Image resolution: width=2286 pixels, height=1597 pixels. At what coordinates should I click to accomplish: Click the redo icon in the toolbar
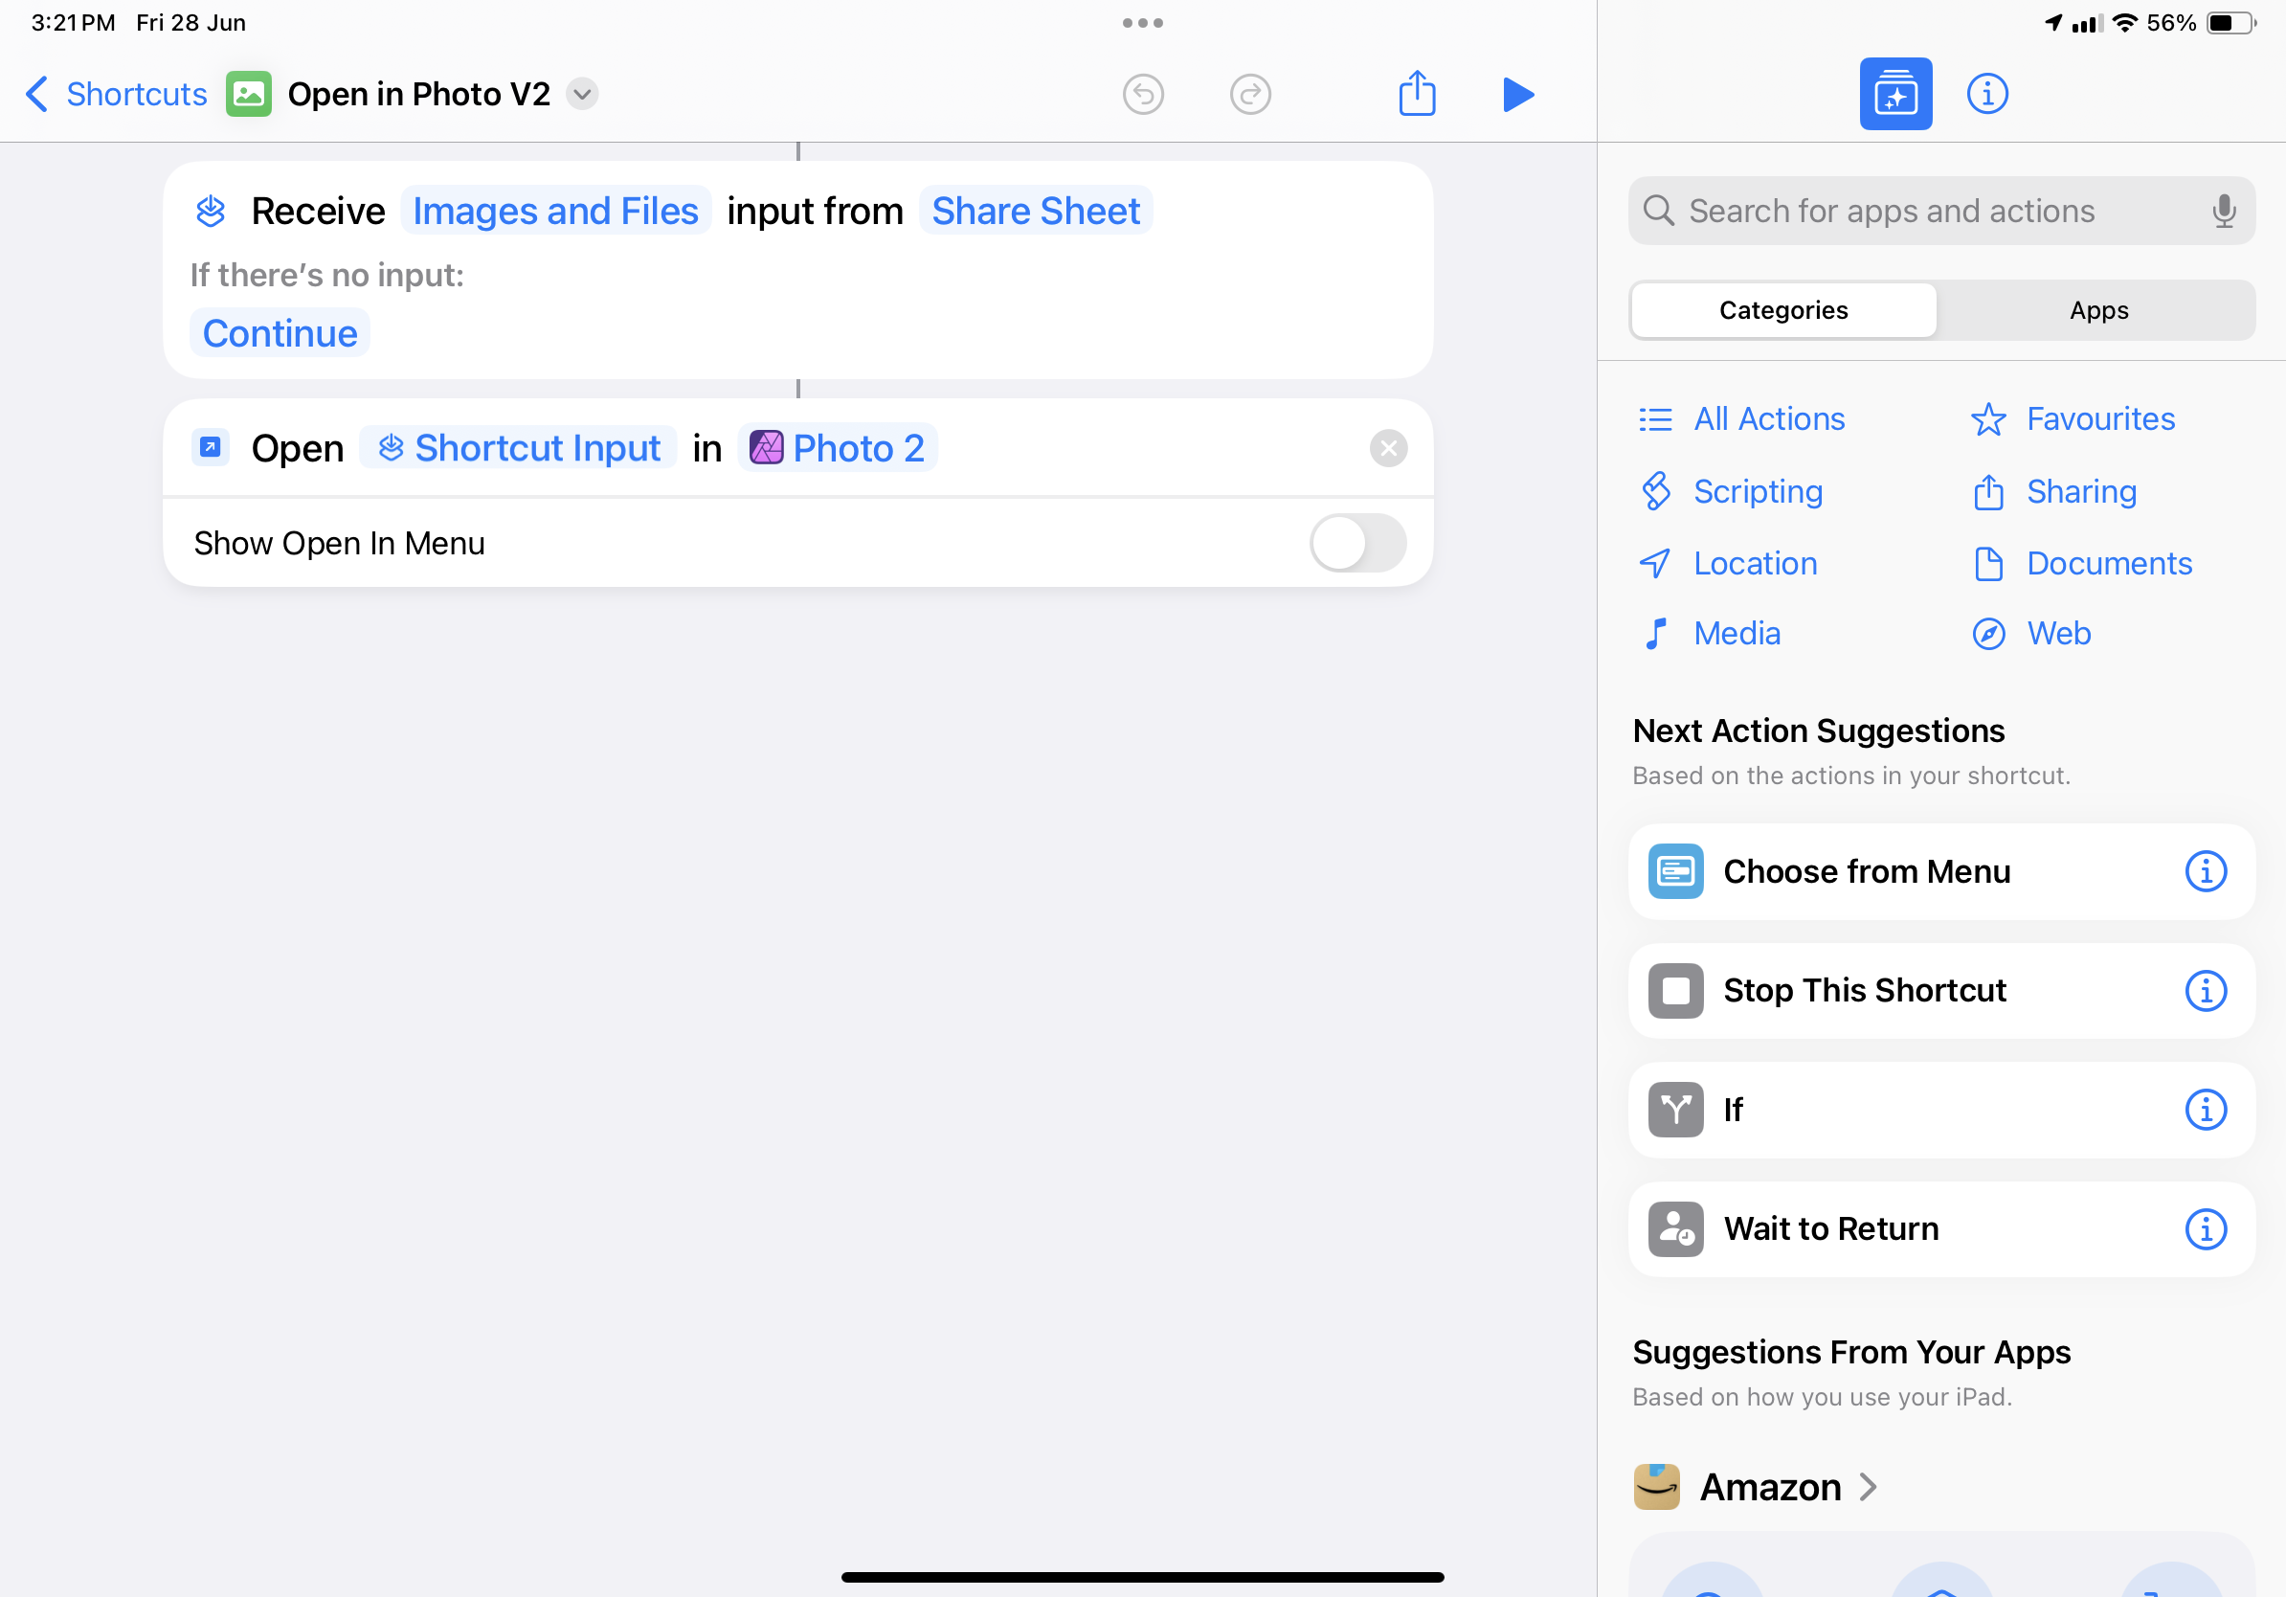(1250, 94)
